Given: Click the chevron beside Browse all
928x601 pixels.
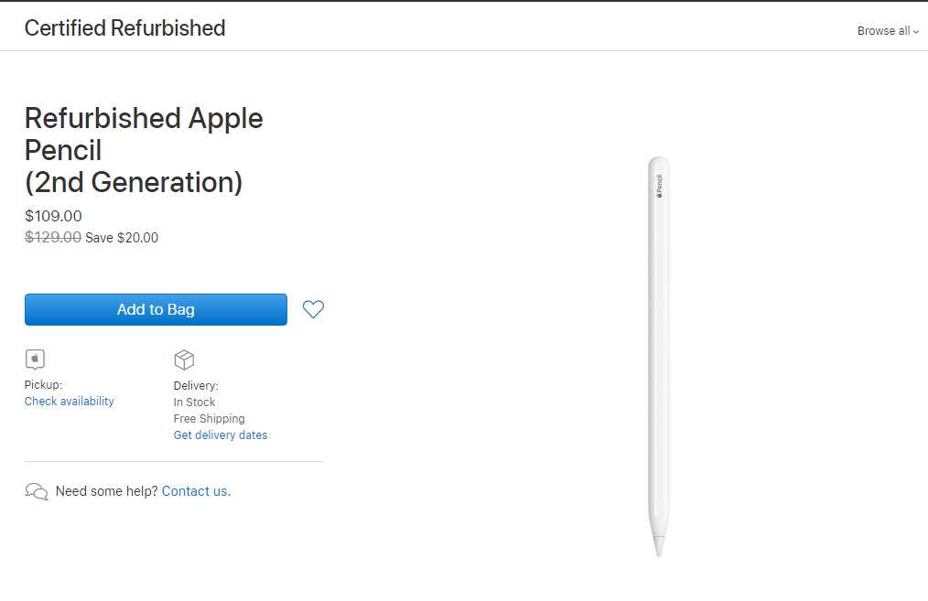Looking at the screenshot, I should pyautogui.click(x=916, y=32).
